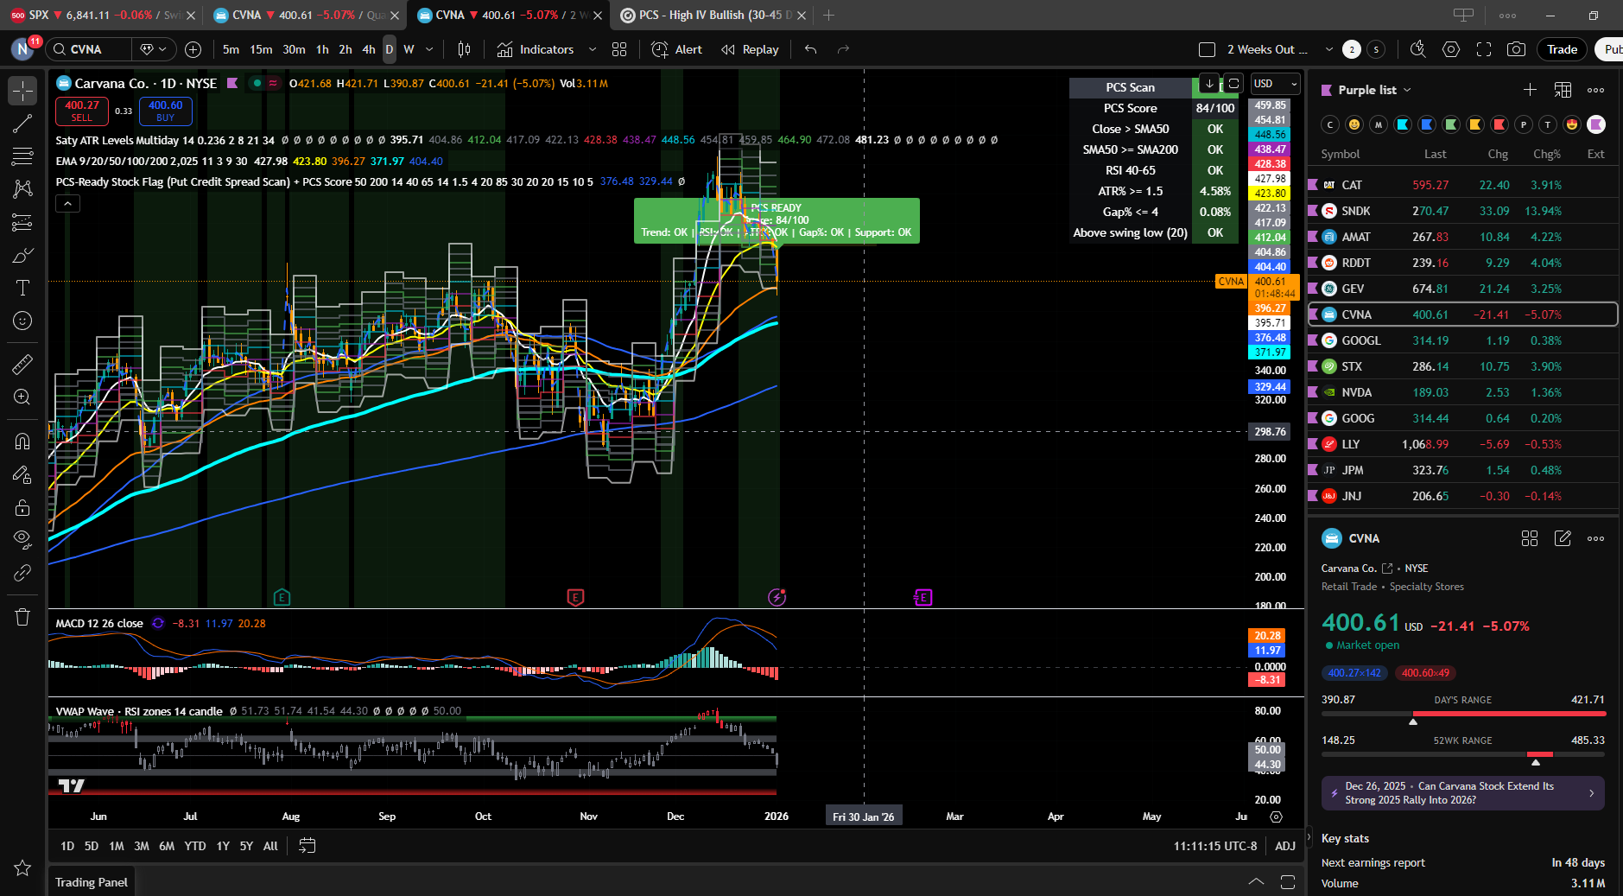Click the Trade button
1623x896 pixels.
[x=1561, y=49]
